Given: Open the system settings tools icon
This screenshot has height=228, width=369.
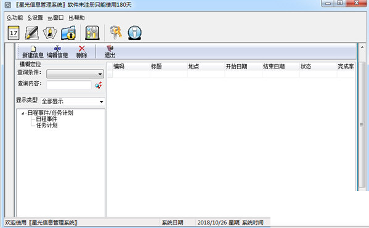Looking at the screenshot, I should pyautogui.click(x=92, y=33).
